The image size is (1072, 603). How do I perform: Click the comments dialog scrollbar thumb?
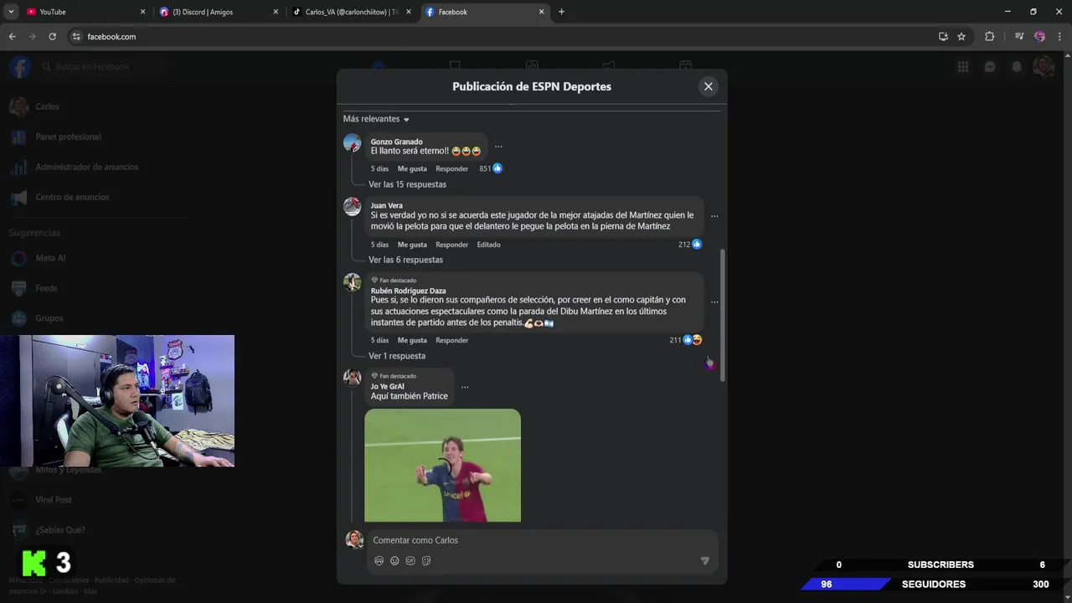(x=723, y=315)
